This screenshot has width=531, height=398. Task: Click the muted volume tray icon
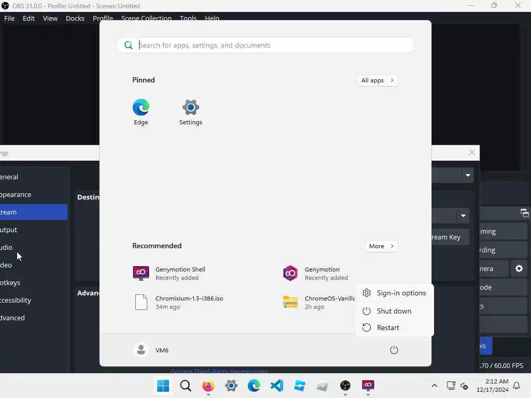(464, 386)
